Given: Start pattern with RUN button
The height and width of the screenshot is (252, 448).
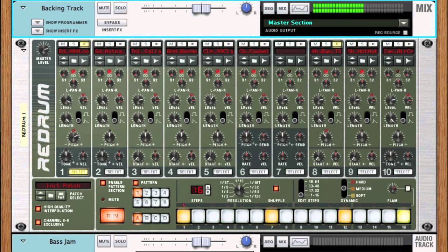Looking at the screenshot, I should tap(112, 216).
